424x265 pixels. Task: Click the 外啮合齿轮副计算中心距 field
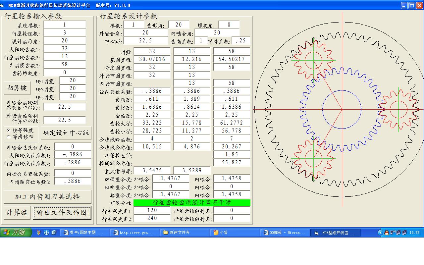(x=65, y=120)
